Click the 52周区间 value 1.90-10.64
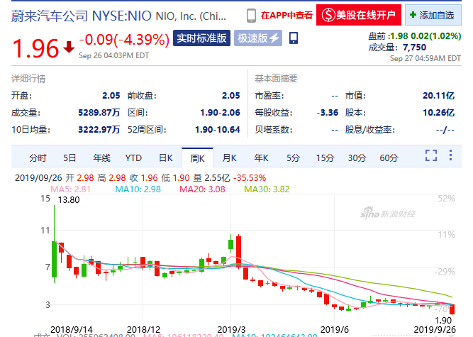 pyautogui.click(x=218, y=130)
